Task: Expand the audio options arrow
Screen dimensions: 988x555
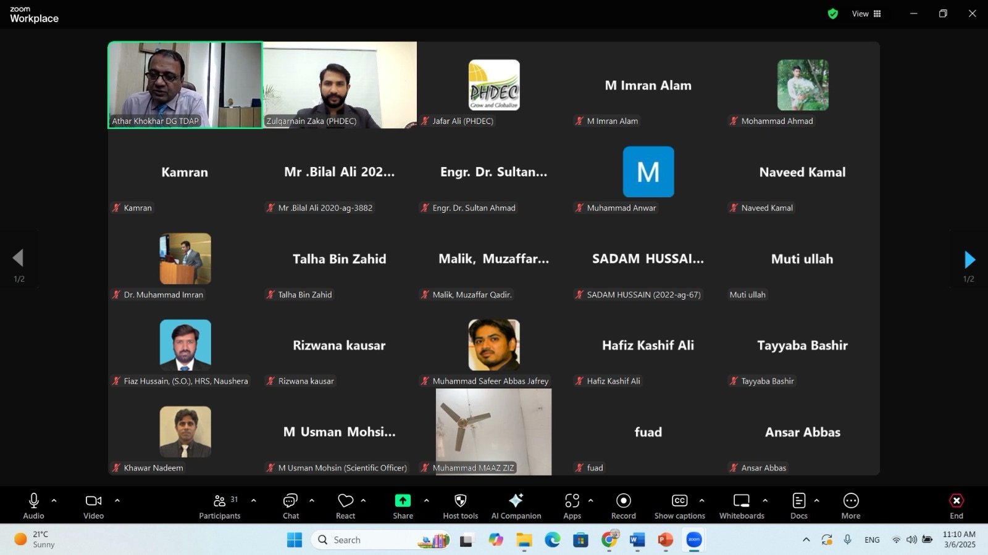Action: pyautogui.click(x=54, y=501)
